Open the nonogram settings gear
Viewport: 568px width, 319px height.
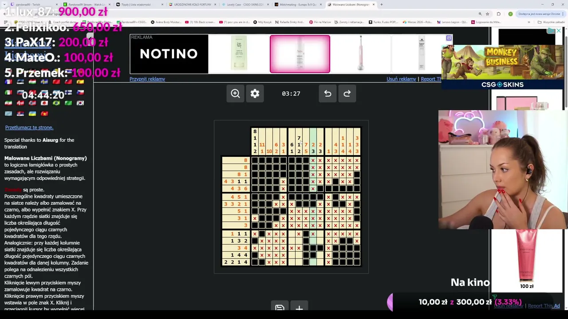click(x=255, y=93)
